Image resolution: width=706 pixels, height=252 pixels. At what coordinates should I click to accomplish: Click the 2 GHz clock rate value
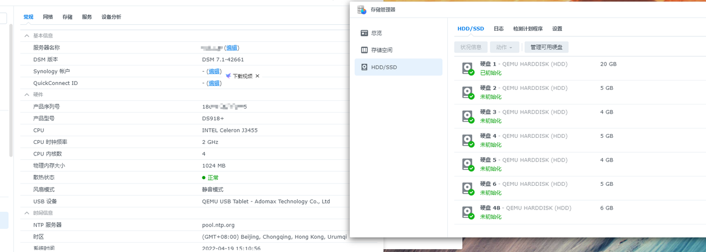pos(210,142)
